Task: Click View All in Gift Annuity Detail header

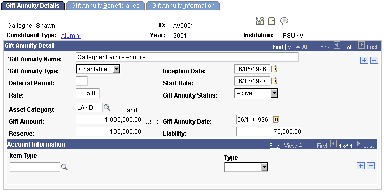Action: tap(298, 47)
